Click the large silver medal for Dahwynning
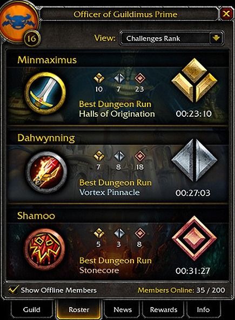235x320 pixels. coord(194,160)
